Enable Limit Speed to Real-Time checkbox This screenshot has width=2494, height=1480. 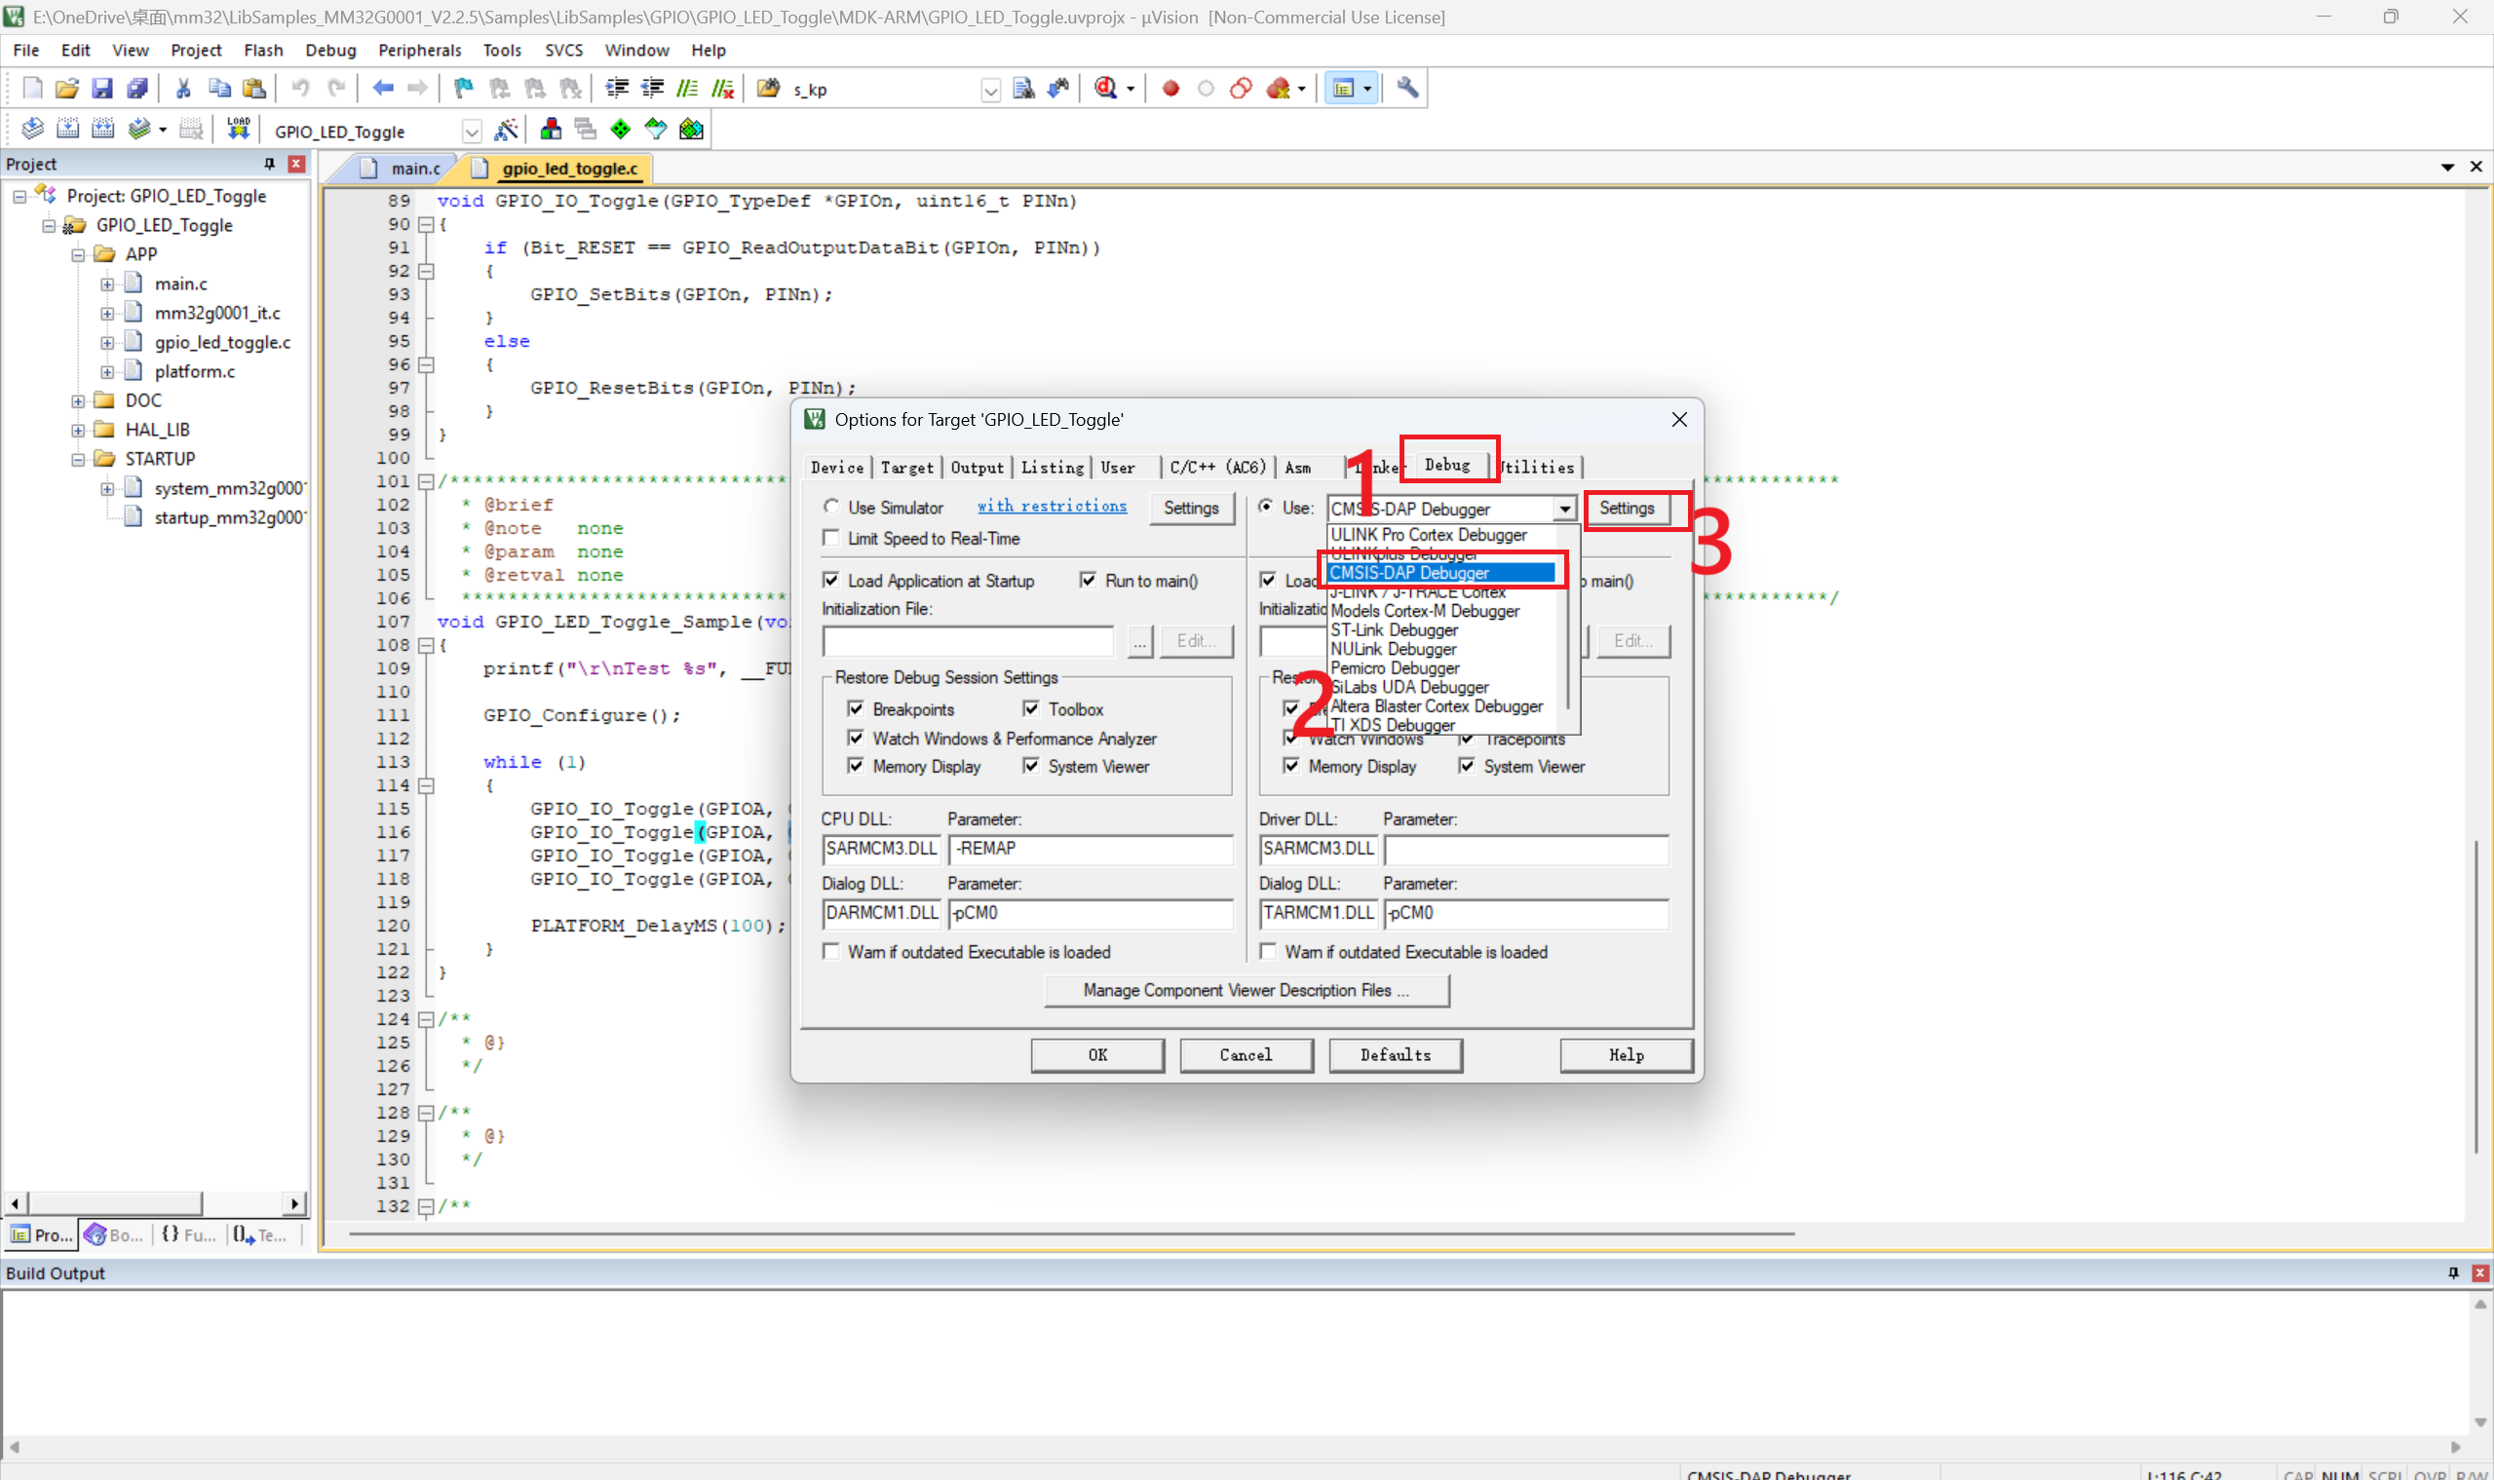click(831, 539)
